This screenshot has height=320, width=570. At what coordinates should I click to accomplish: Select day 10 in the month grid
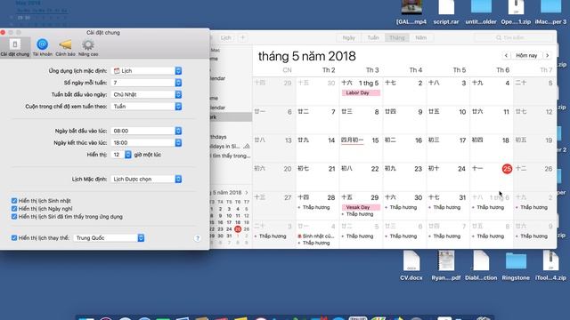tap(462, 112)
